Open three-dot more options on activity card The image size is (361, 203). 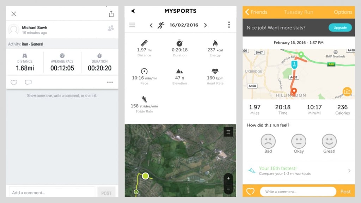click(110, 82)
